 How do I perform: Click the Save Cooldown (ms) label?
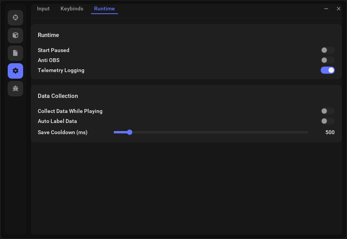pos(62,132)
